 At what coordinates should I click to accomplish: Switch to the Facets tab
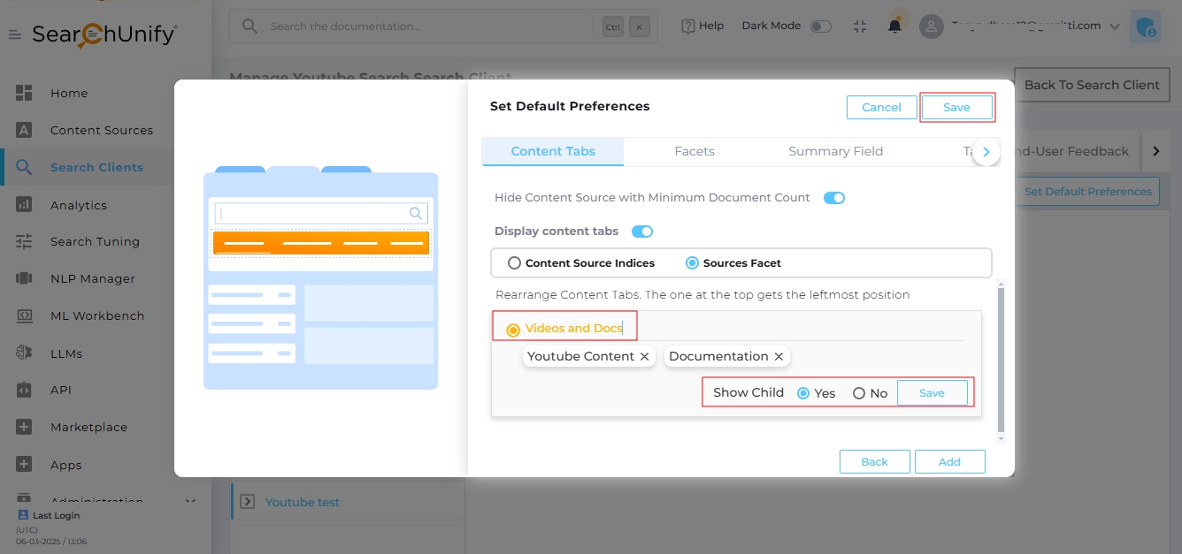tap(694, 151)
